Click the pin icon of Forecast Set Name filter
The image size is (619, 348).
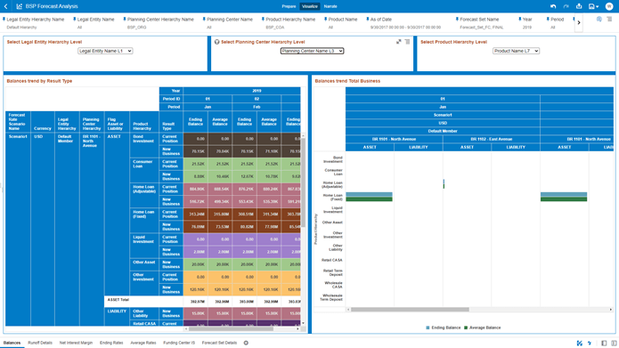click(x=457, y=19)
